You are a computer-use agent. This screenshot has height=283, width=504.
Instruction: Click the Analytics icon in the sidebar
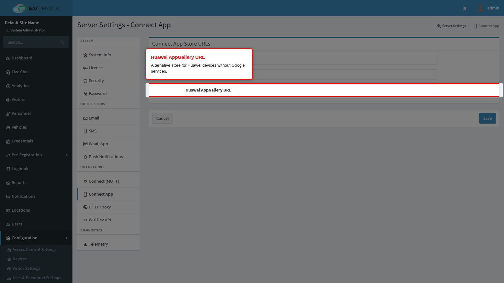(x=8, y=86)
